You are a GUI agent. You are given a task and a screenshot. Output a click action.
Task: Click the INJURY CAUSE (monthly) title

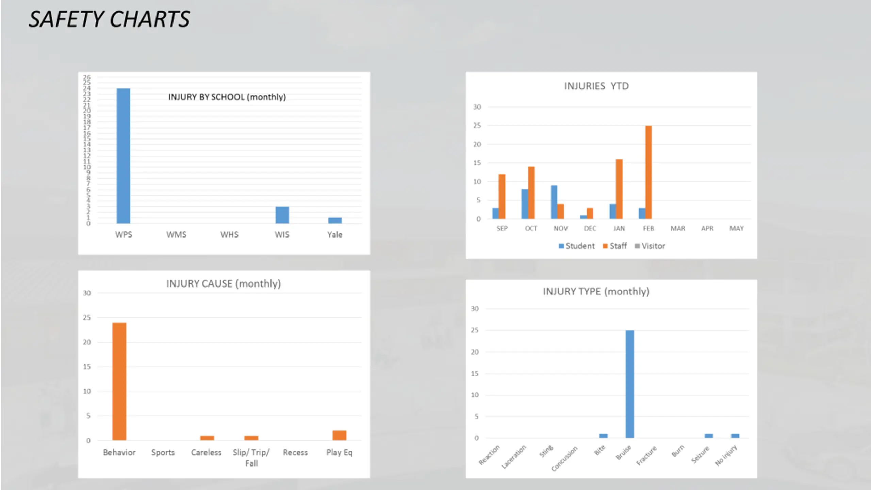tap(224, 283)
